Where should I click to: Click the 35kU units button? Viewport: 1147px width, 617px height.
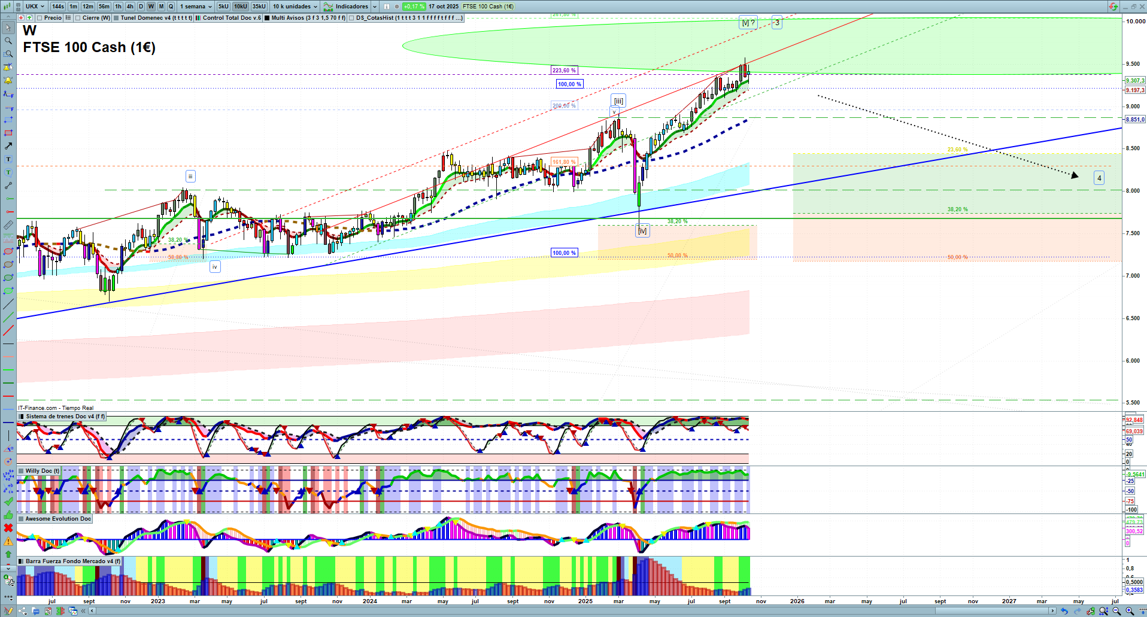(x=259, y=7)
